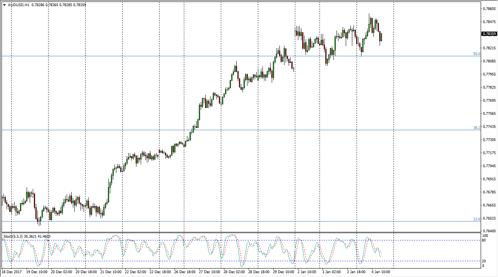
Task: Open the AUDUSD,H1 chart dropdown triangle
Action: tap(4, 5)
